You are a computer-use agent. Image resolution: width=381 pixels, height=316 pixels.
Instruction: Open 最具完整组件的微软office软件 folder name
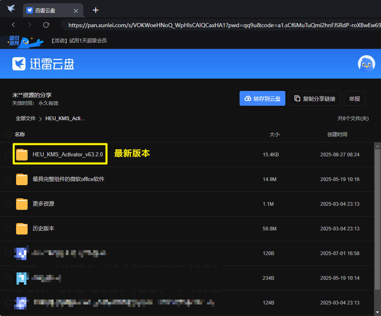68,179
